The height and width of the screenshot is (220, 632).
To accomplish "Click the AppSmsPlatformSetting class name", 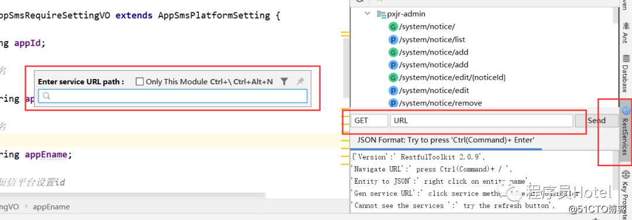I will point(214,16).
